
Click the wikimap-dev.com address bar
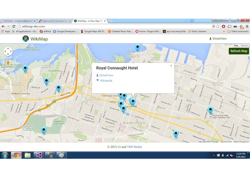(x=115, y=27)
